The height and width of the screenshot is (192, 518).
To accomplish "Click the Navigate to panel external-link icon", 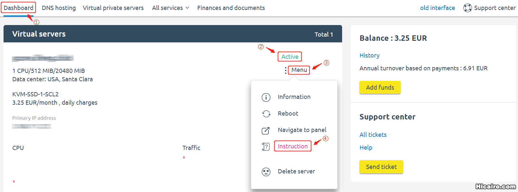I will pos(266,131).
